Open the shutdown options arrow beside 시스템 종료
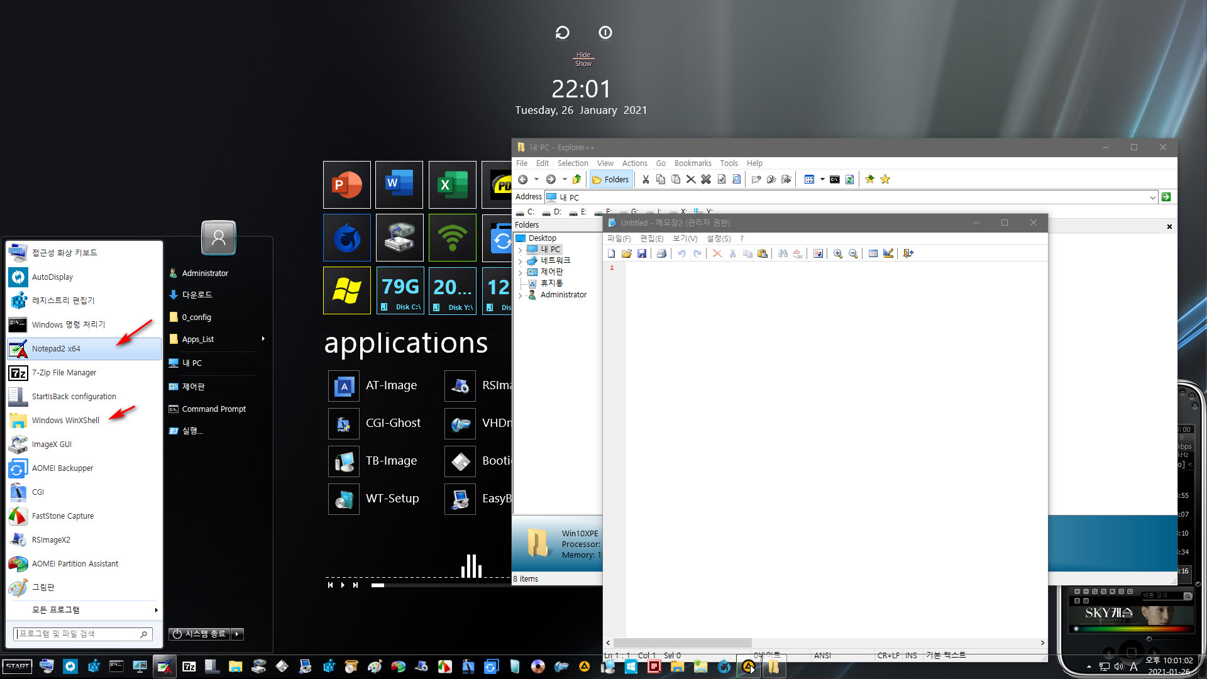Viewport: 1207px width, 679px height. coord(237,634)
